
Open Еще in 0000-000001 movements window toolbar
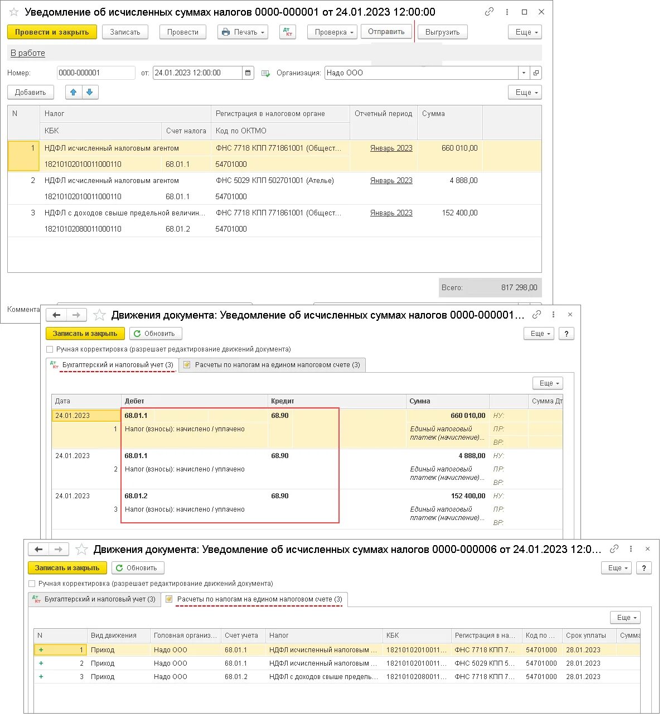coord(539,334)
